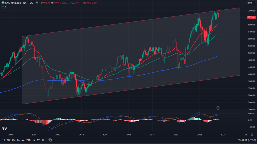
Task: Click the 2016 label on the time axis
Action: 128,134
